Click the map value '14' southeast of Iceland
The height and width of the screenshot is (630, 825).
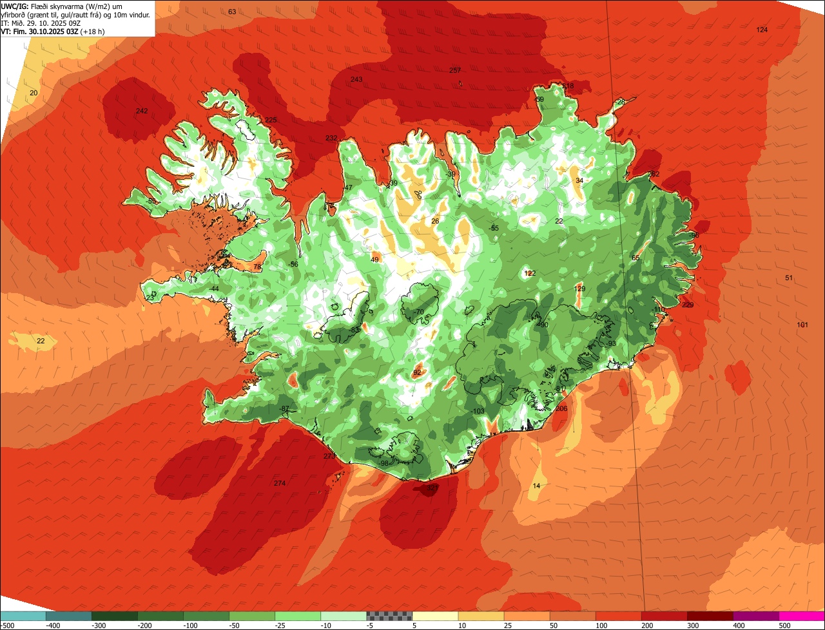pos(537,486)
